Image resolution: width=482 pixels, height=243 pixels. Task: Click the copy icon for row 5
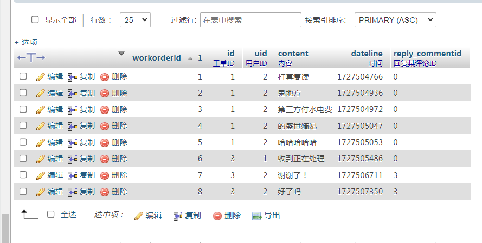pos(72,142)
